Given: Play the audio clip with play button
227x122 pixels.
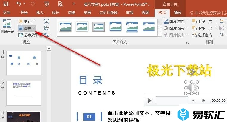Looking at the screenshot, I should click(149, 101).
